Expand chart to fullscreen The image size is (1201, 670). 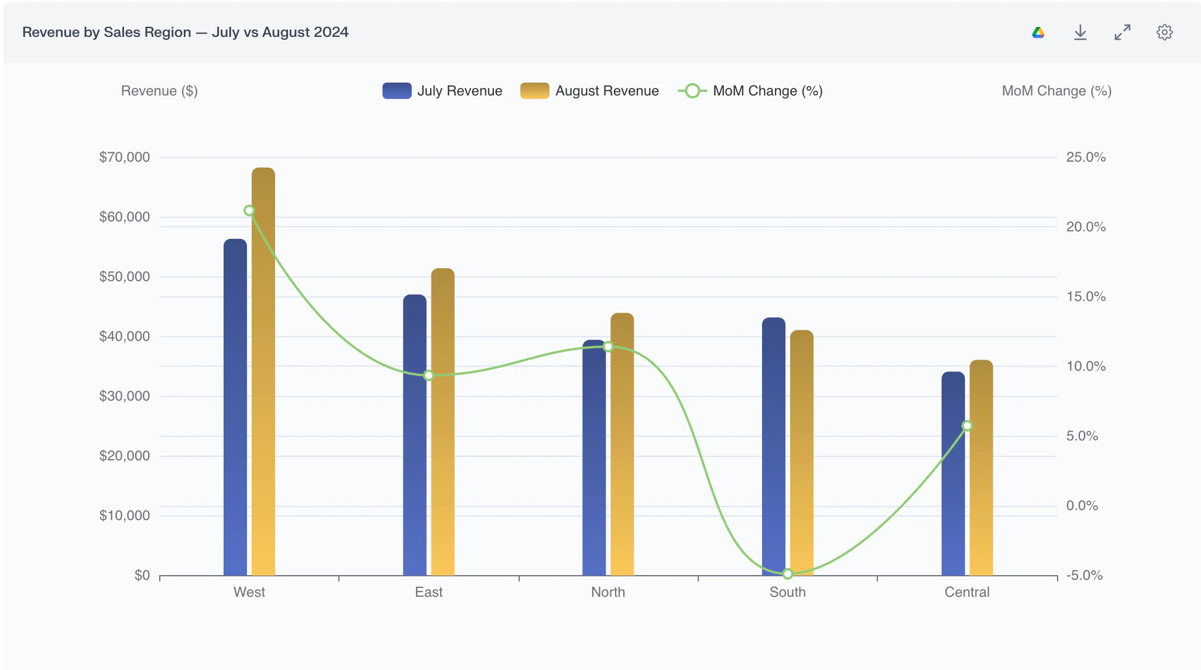1123,32
